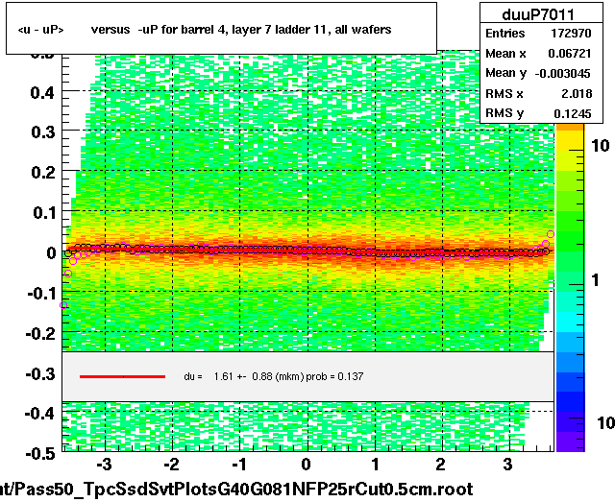Click the yellow band of color palette
Screen dimensions: 615x502
[x=570, y=141]
